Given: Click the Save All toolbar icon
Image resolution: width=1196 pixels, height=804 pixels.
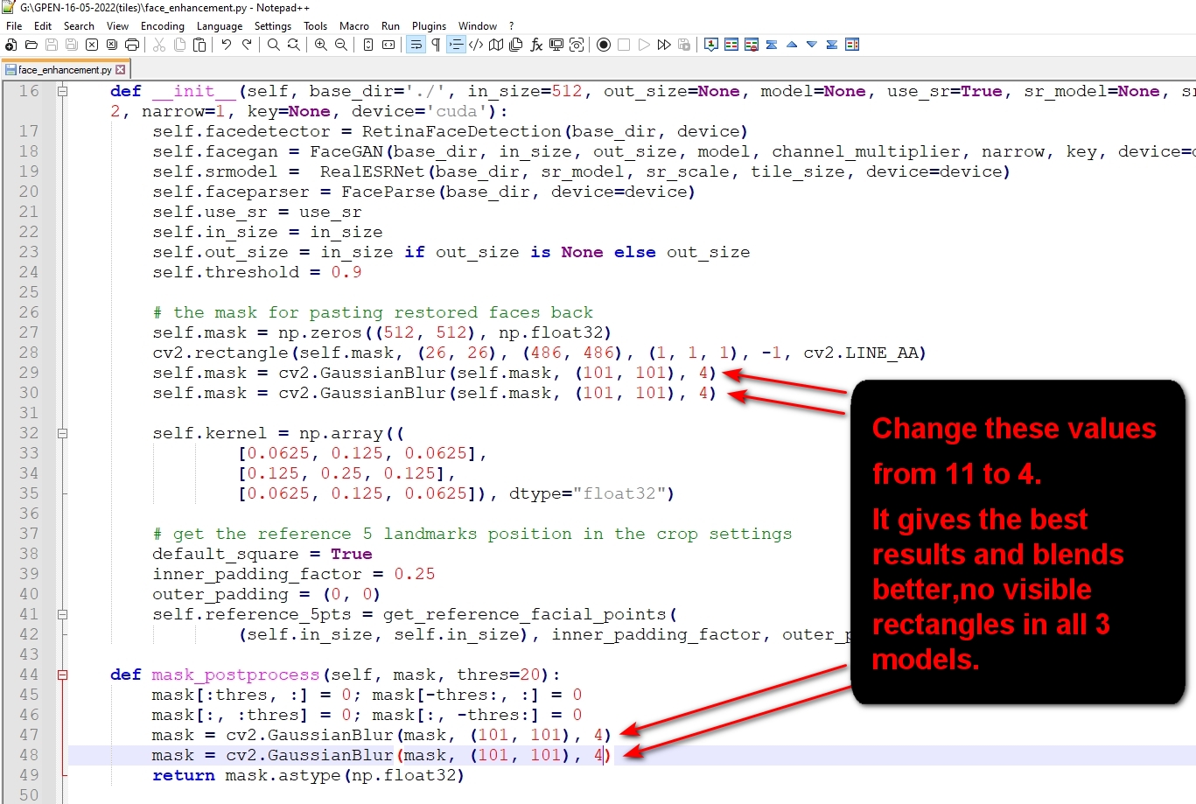Looking at the screenshot, I should pyautogui.click(x=72, y=44).
